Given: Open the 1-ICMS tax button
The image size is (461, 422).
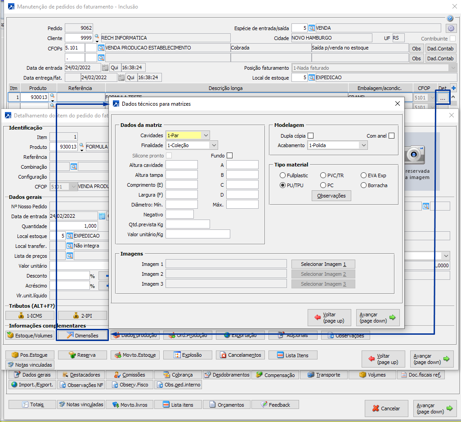Looking at the screenshot, I should pyautogui.click(x=30, y=315).
